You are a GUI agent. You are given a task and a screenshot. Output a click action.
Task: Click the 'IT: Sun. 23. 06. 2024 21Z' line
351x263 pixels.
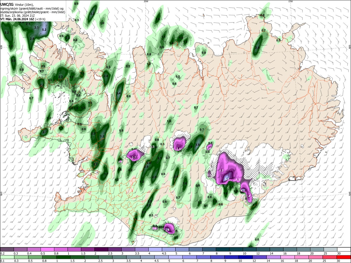(17, 16)
